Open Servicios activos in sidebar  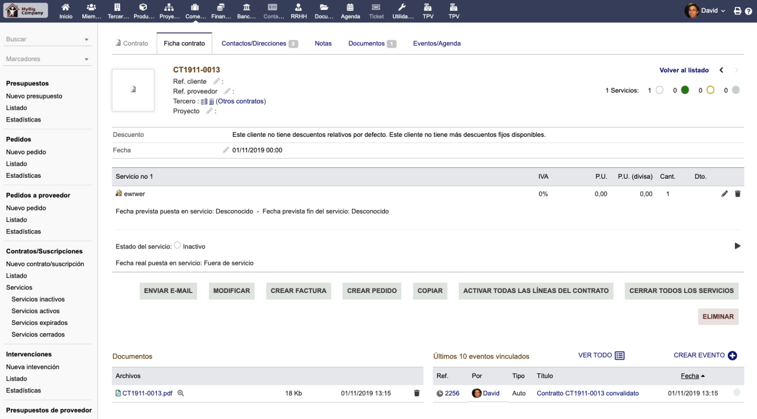[35, 311]
